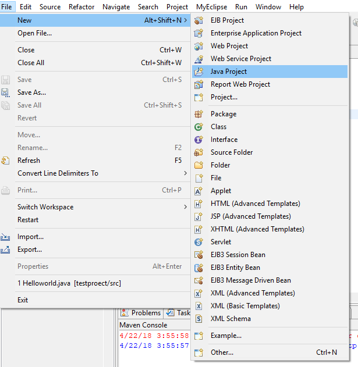Click the XML Advanced Templates icon
This screenshot has width=358, height=367.
tap(199, 293)
